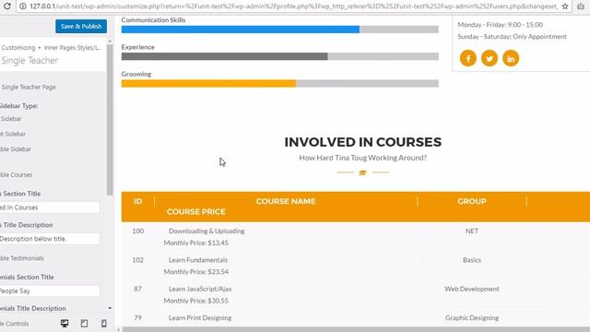
Task: Click the How Hard Tina Toug subtitle
Action: coord(362,158)
